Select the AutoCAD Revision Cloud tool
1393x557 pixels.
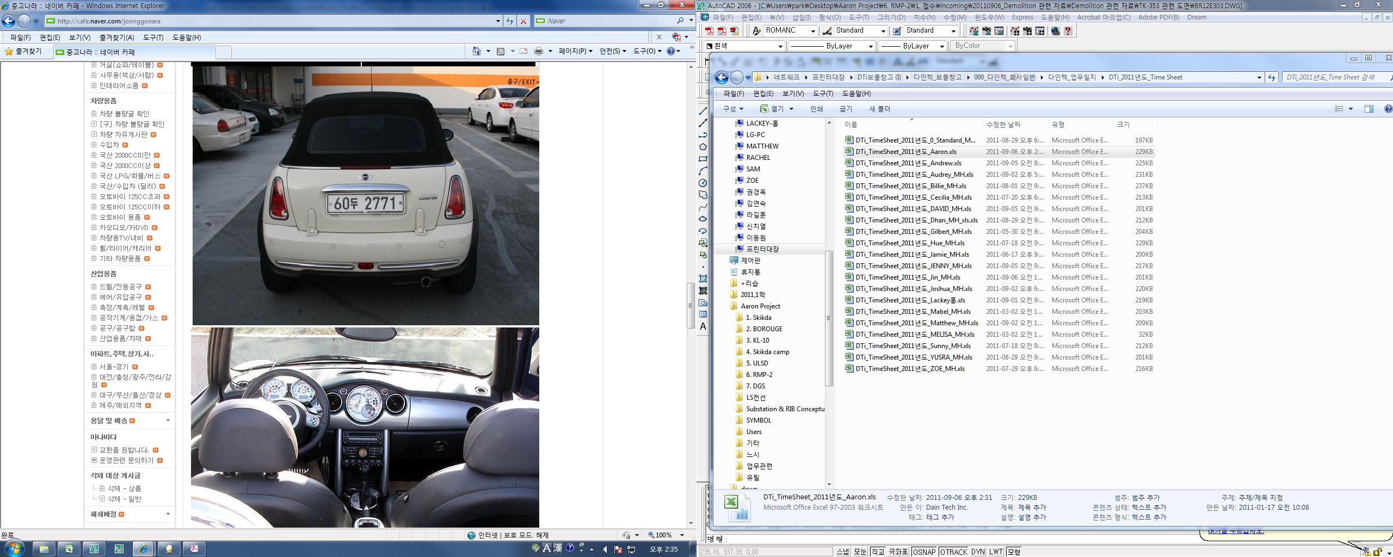[x=702, y=195]
